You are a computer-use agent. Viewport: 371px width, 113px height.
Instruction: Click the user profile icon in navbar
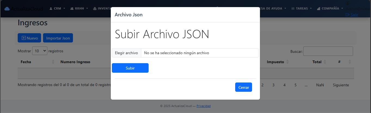(347, 3)
